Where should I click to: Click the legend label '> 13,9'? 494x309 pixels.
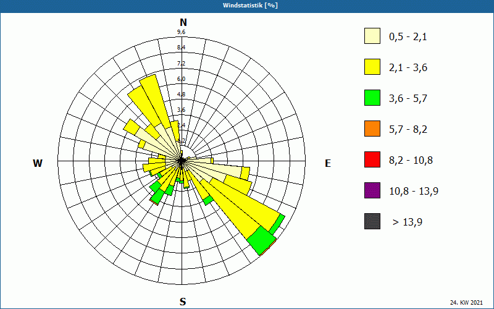pyautogui.click(x=408, y=222)
